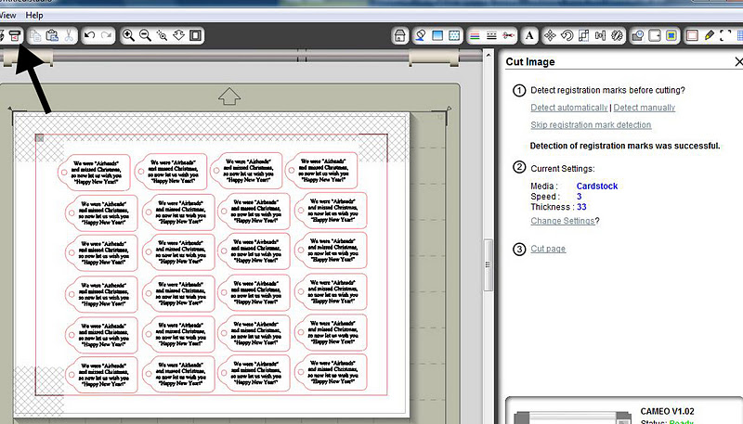The width and height of the screenshot is (743, 424).
Task: Click the 'Detection of registration marks was successful' message
Action: [x=625, y=146]
